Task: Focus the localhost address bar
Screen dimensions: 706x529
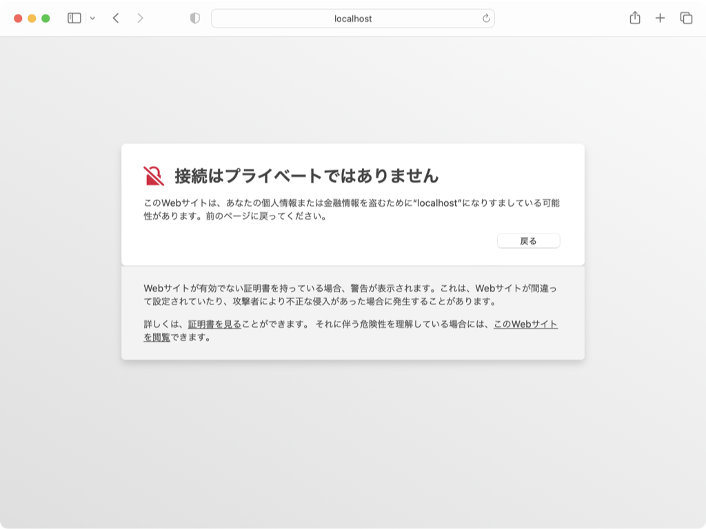Action: coord(353,19)
